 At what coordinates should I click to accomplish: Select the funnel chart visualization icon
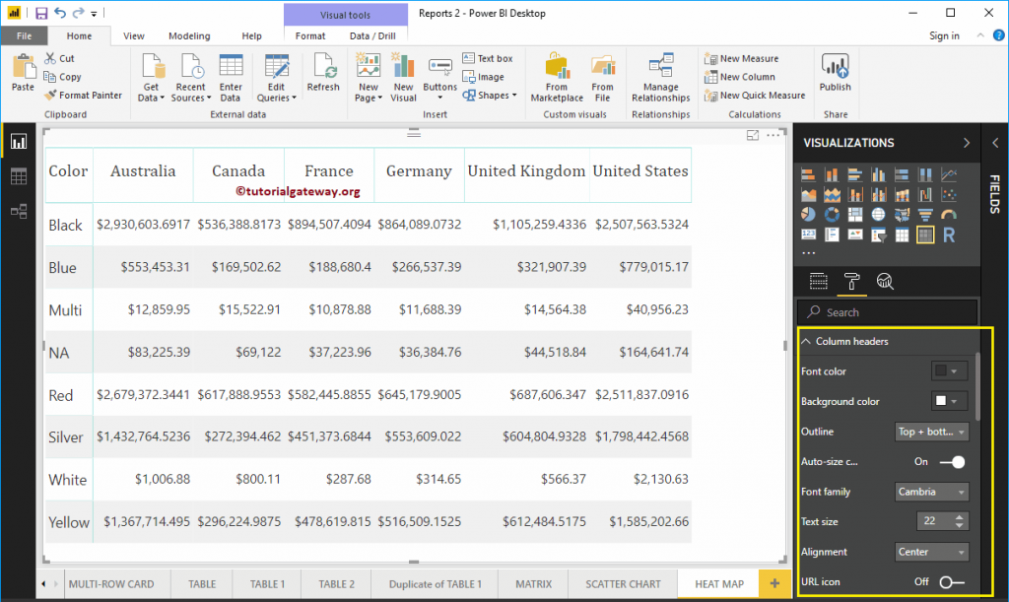click(925, 213)
